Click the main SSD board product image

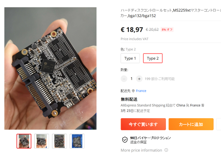[51, 68]
